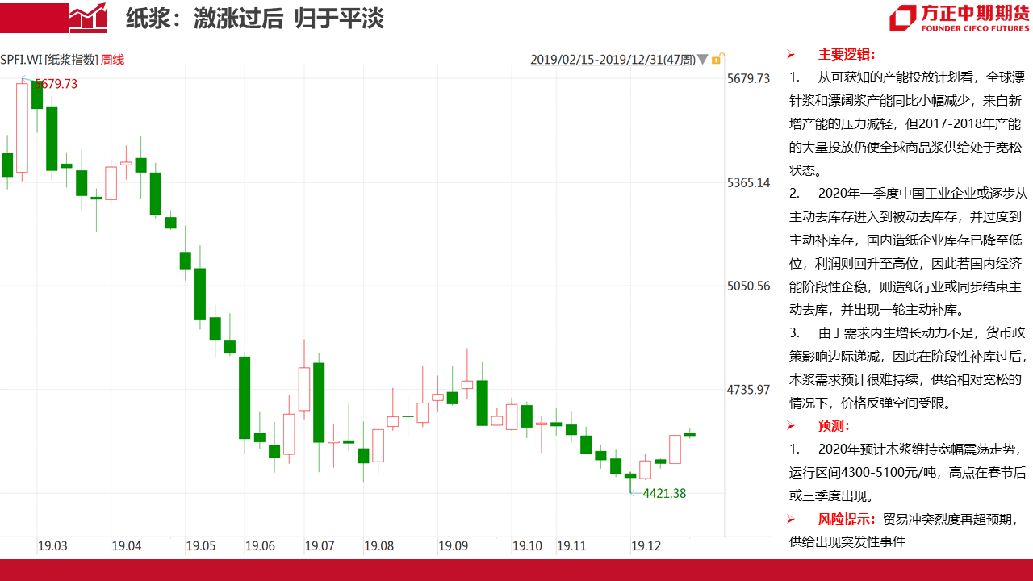
Task: Click the 19.06 date axis label
Action: (x=261, y=546)
